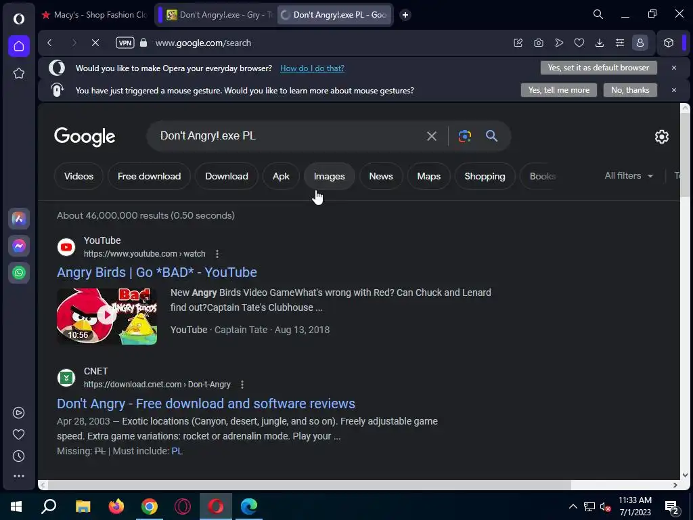Screen dimensions: 693x520
Task: Select the Apk filter chip
Action: (x=281, y=176)
